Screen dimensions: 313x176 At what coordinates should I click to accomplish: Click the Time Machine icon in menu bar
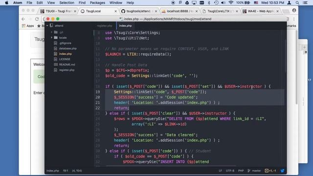pos(216,2)
